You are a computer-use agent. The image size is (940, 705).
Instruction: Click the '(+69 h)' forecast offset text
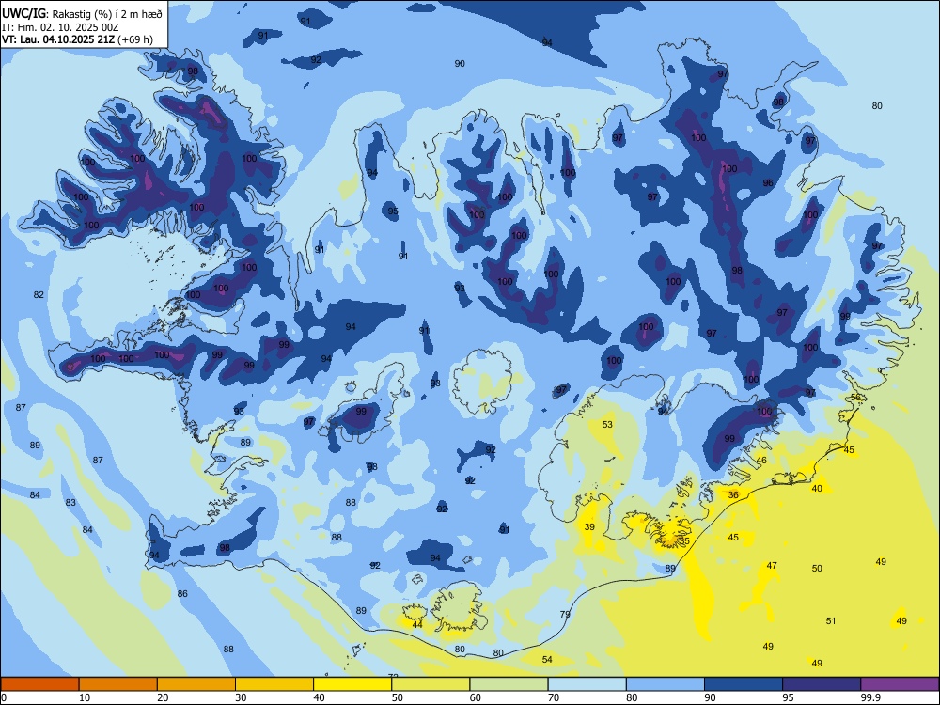coord(134,40)
